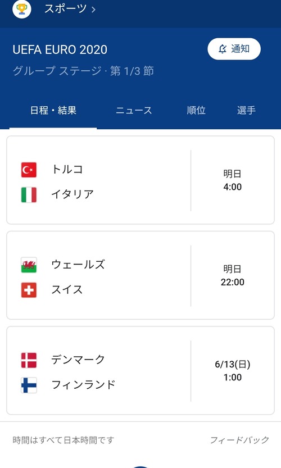Viewport: 281px width, 468px height.
Task: Open the 22:00 ウェールズ match card
Action: point(140,275)
